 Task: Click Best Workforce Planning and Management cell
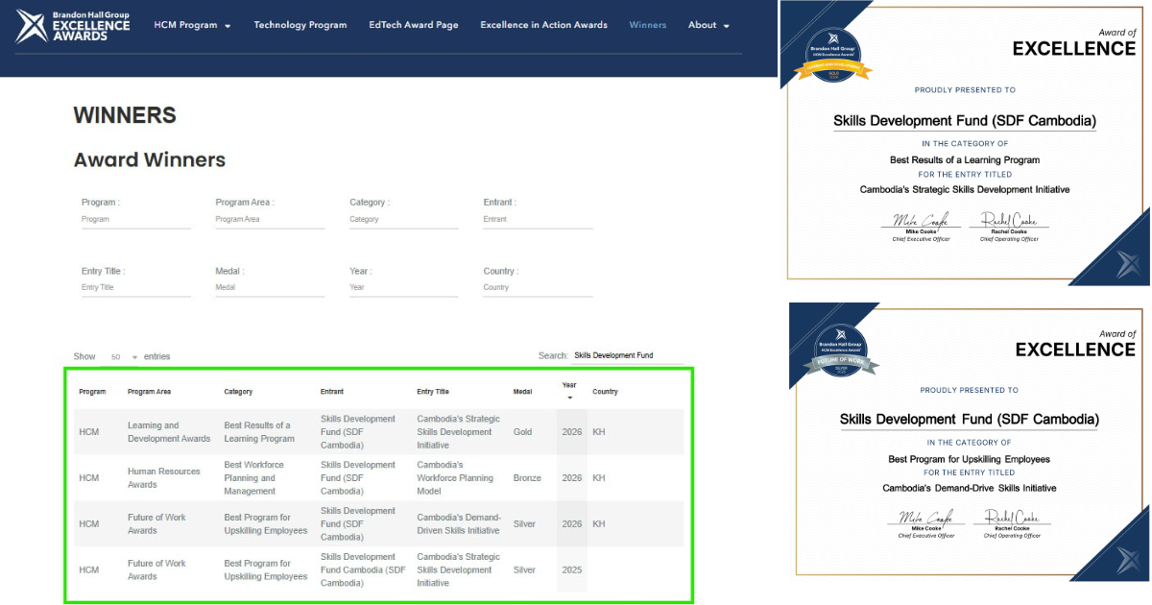[x=255, y=478]
